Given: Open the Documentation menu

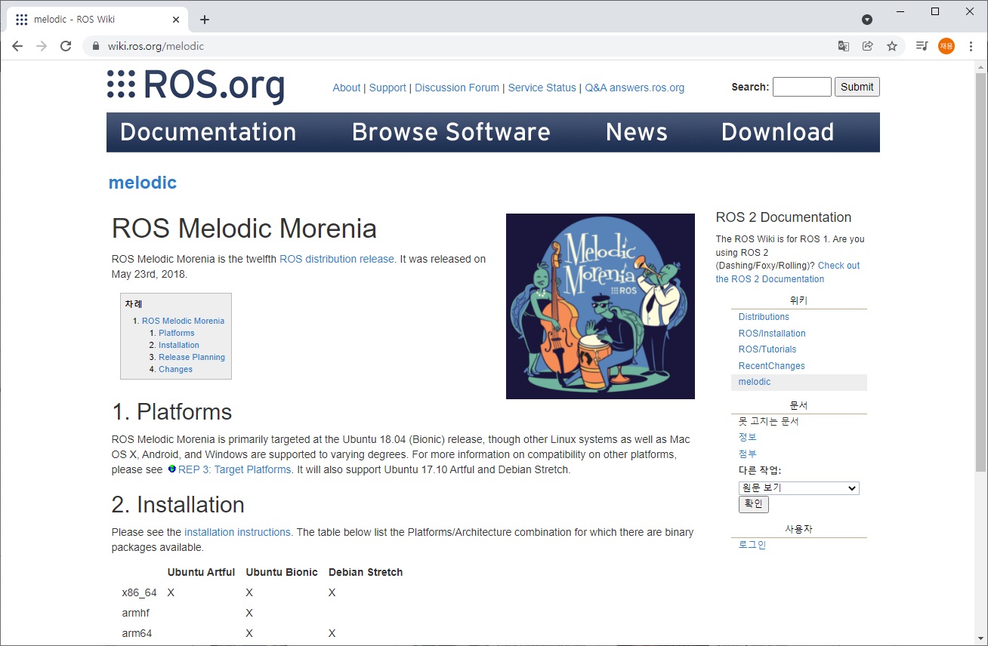Looking at the screenshot, I should tap(208, 132).
